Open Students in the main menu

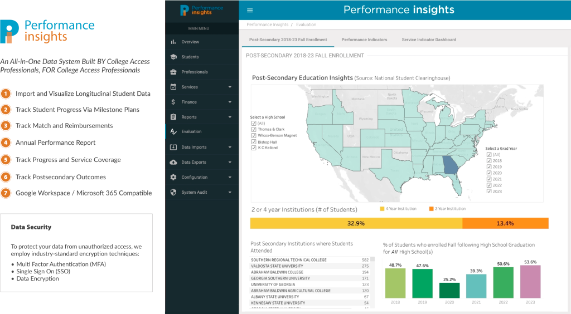[202, 57]
